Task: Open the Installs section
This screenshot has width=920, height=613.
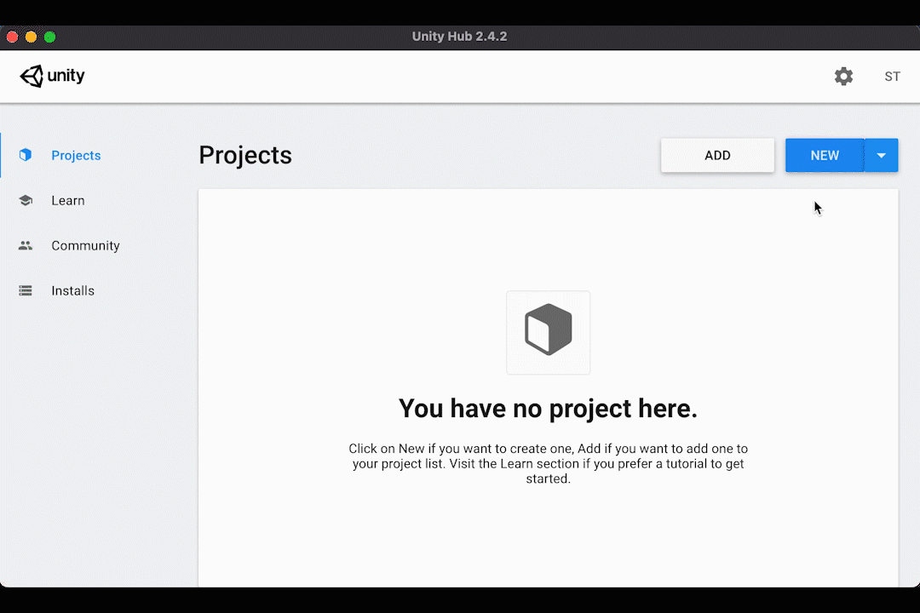Action: click(x=72, y=291)
